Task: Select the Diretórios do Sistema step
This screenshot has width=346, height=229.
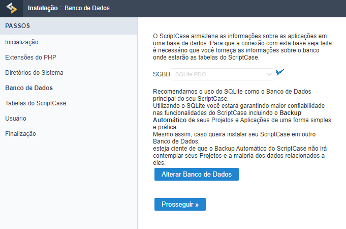Action: click(34, 73)
